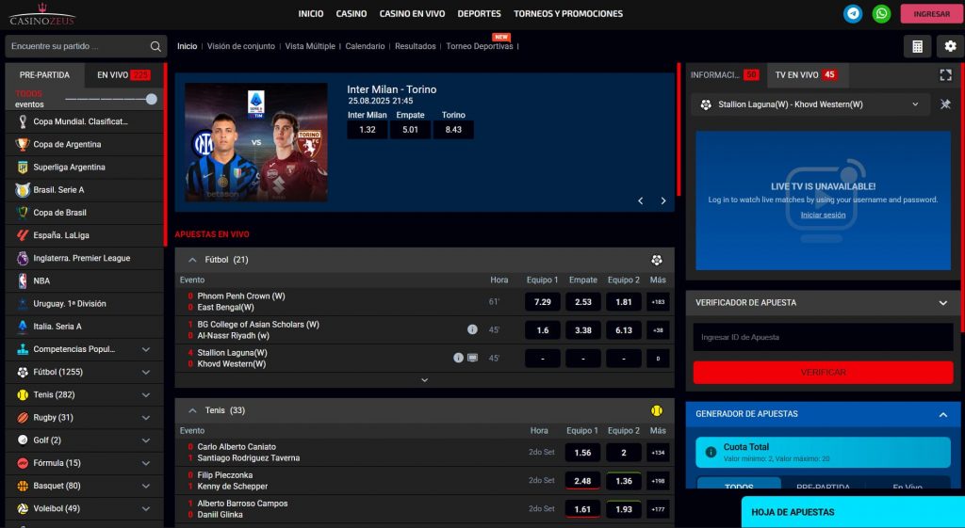The width and height of the screenshot is (965, 528).
Task: Click the events time range slider
Action: (x=110, y=99)
